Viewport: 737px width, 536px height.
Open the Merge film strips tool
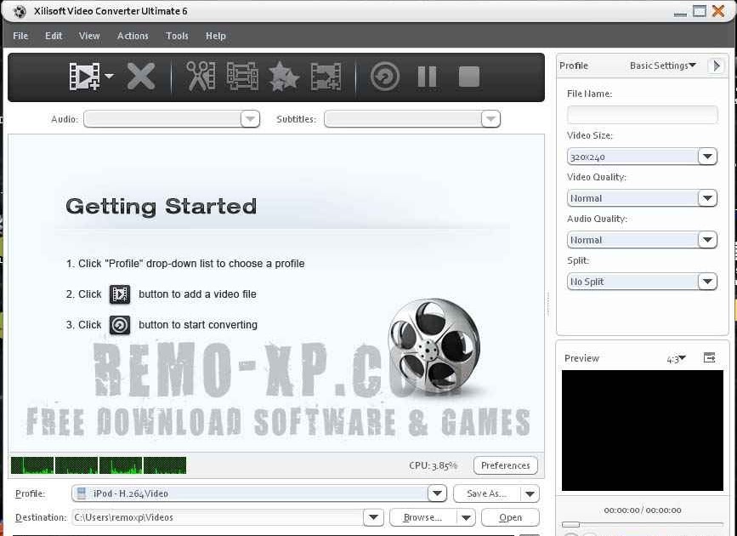click(242, 77)
